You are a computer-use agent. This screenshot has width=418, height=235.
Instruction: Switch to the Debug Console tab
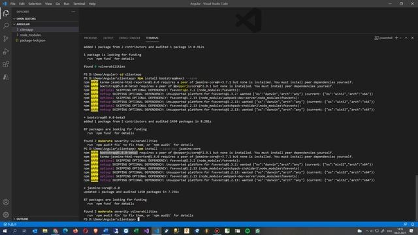pyautogui.click(x=129, y=38)
